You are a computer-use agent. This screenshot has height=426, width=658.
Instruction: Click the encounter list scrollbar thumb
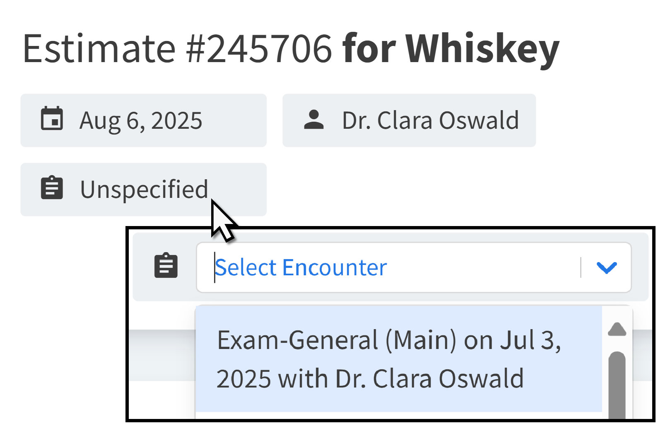pyautogui.click(x=617, y=385)
